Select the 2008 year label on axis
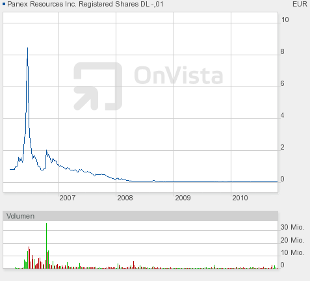Screen dimensions: 310x281 (x=125, y=198)
